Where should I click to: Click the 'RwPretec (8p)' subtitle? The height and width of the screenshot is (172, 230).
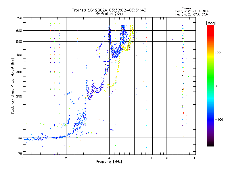109,14
